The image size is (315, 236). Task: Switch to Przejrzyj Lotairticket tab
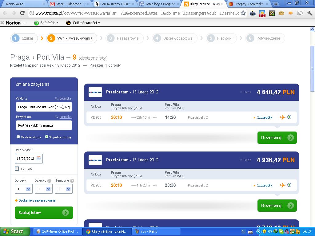(x=249, y=4)
